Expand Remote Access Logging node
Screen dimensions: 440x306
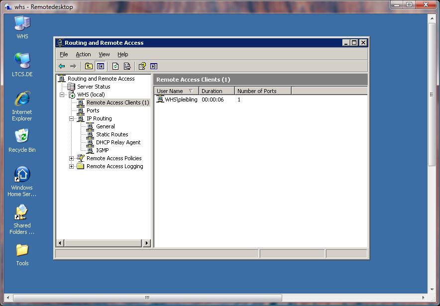pyautogui.click(x=71, y=166)
